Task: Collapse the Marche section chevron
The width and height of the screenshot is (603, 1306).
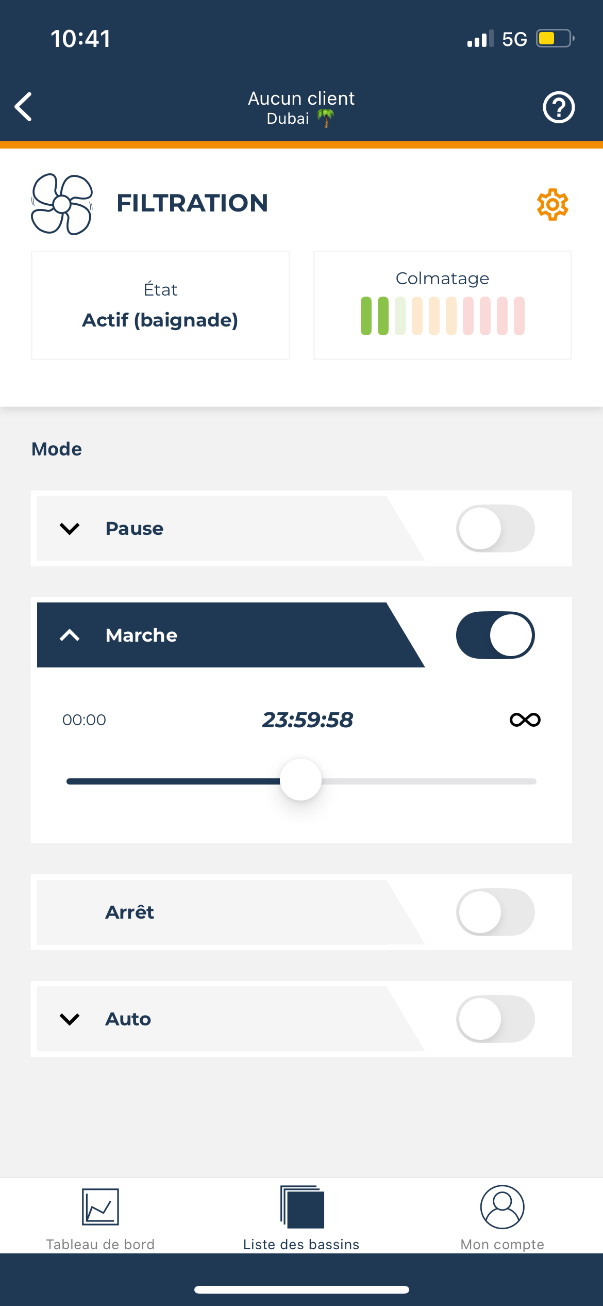Action: 70,635
